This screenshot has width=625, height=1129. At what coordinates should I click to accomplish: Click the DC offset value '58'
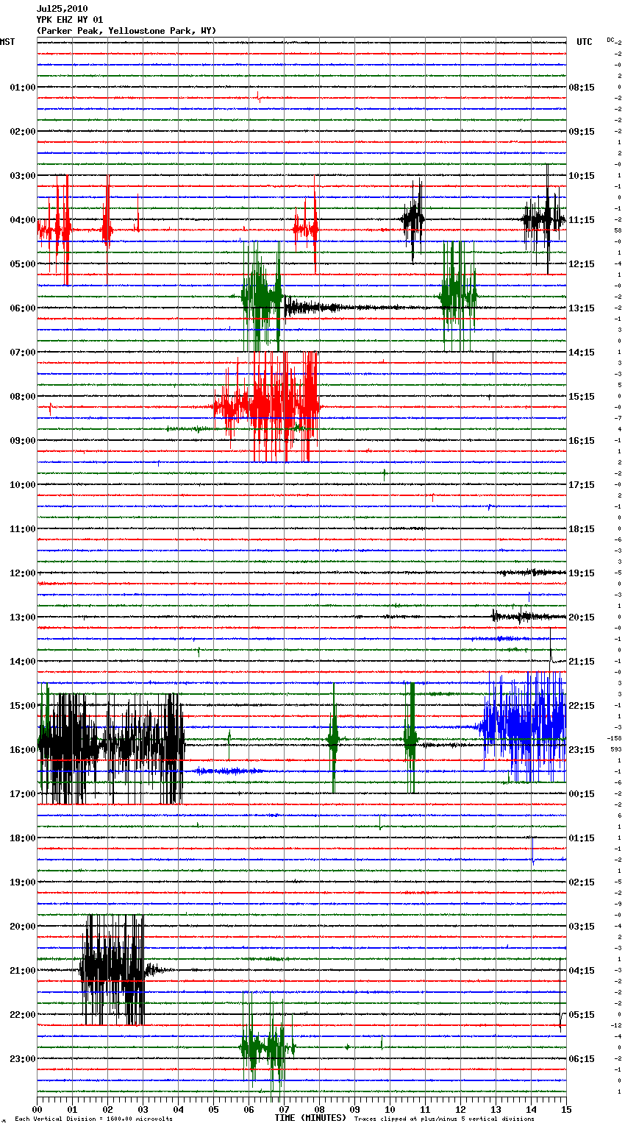coord(618,230)
